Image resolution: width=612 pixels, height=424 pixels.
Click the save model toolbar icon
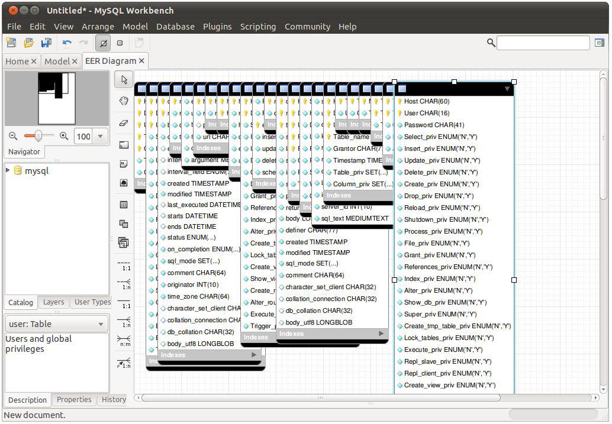click(x=46, y=42)
